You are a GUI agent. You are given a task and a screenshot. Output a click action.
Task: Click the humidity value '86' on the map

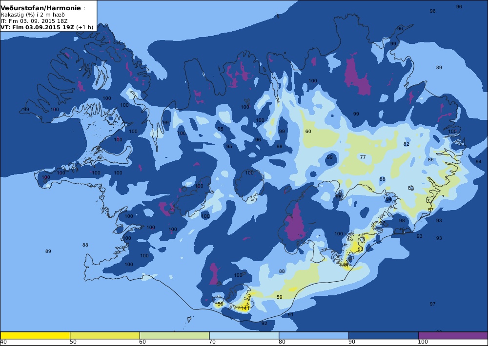pyautogui.click(x=431, y=159)
